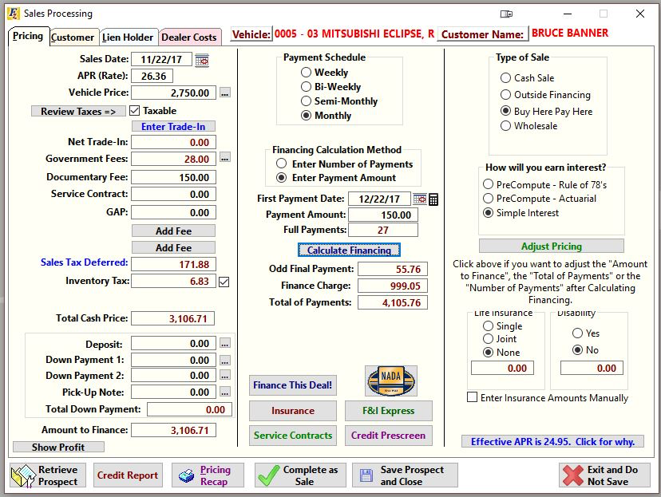661x497 pixels.
Task: Click Adjust Pricing button
Action: pyautogui.click(x=552, y=247)
